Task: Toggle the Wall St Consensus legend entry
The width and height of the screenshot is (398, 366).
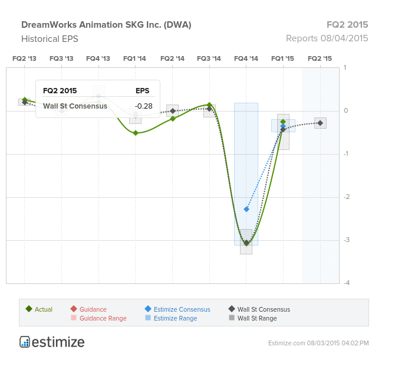Action: click(x=259, y=309)
